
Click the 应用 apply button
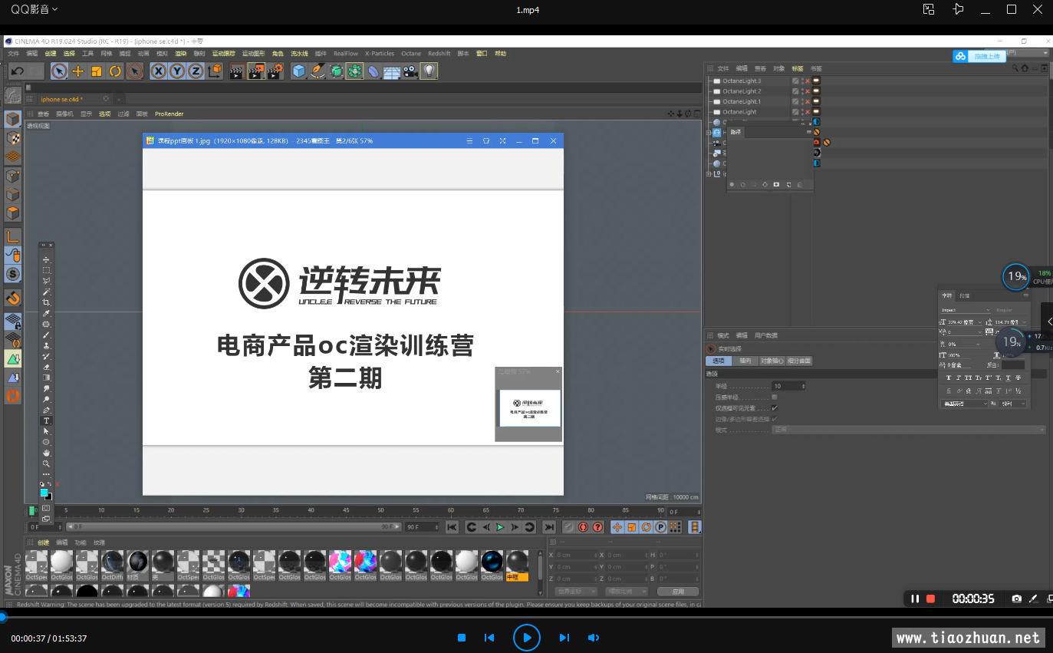(677, 592)
